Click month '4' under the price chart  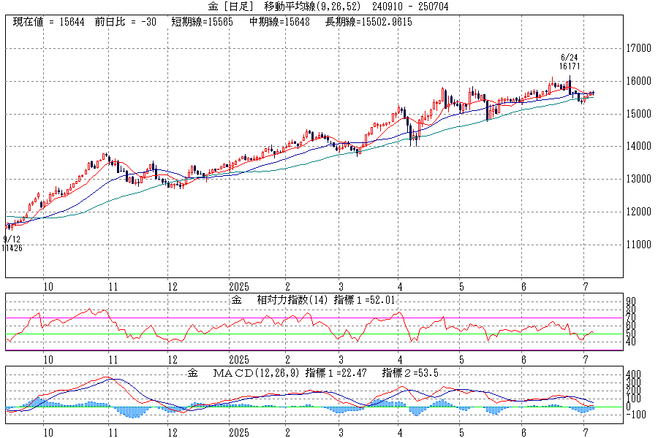point(400,287)
